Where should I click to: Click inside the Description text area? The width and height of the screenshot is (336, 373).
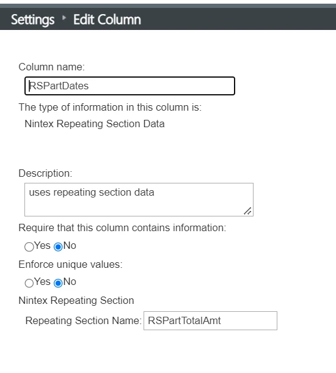point(139,199)
